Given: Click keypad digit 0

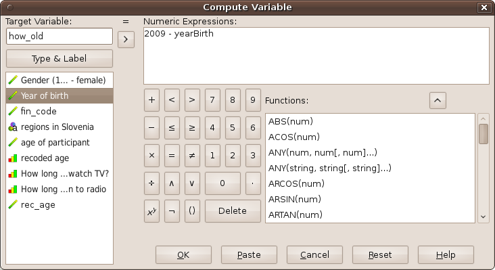Looking at the screenshot, I should 222,183.
